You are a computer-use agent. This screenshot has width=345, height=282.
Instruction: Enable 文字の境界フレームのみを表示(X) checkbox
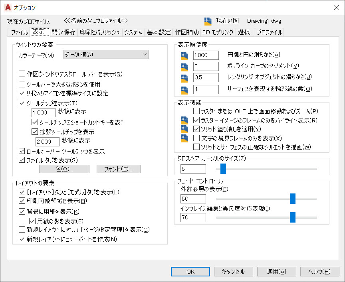[196, 138]
